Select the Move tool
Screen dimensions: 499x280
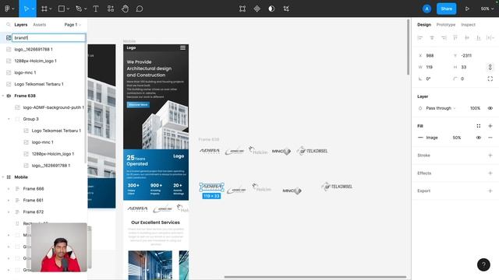click(x=26, y=9)
